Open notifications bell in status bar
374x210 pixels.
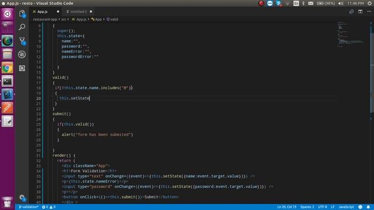[x=368, y=207]
